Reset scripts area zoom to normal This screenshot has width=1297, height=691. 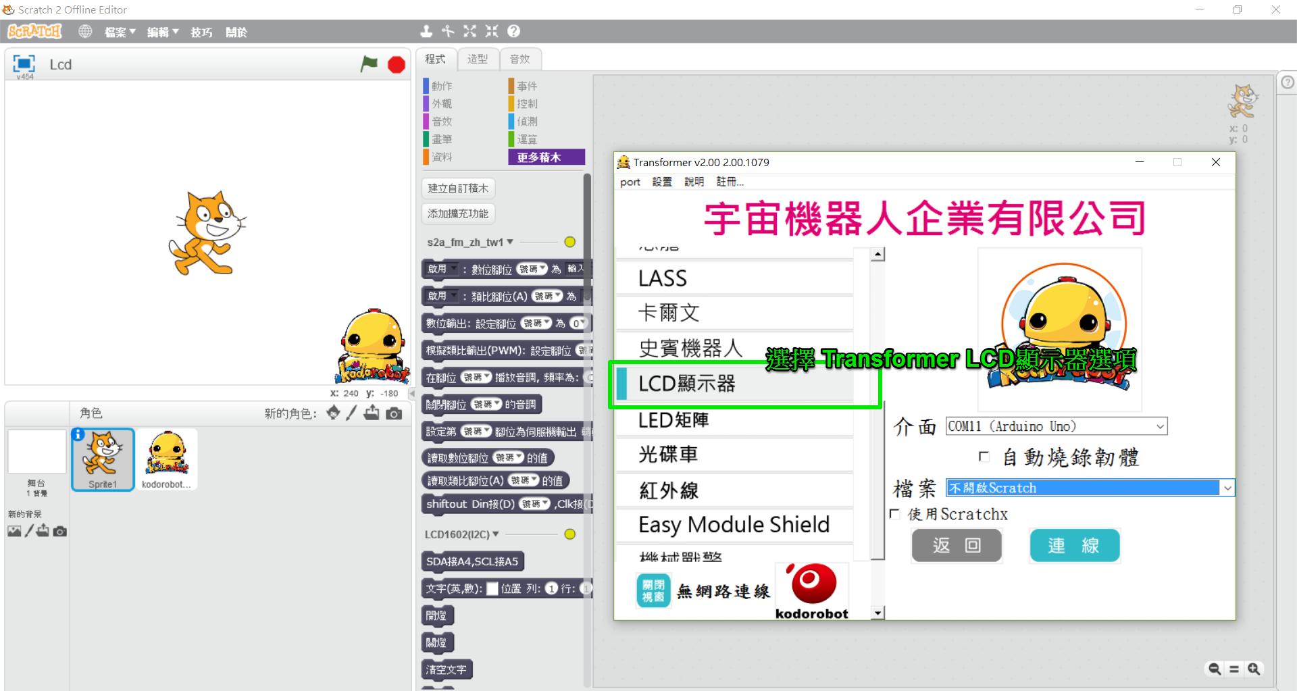tap(1234, 669)
